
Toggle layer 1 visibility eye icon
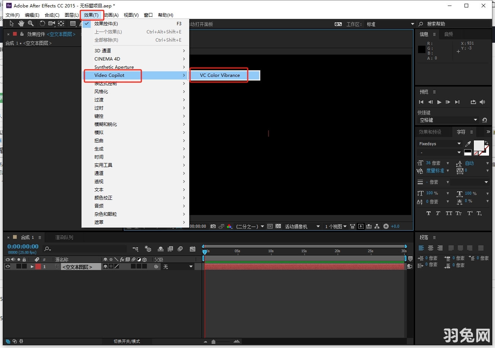coord(8,266)
